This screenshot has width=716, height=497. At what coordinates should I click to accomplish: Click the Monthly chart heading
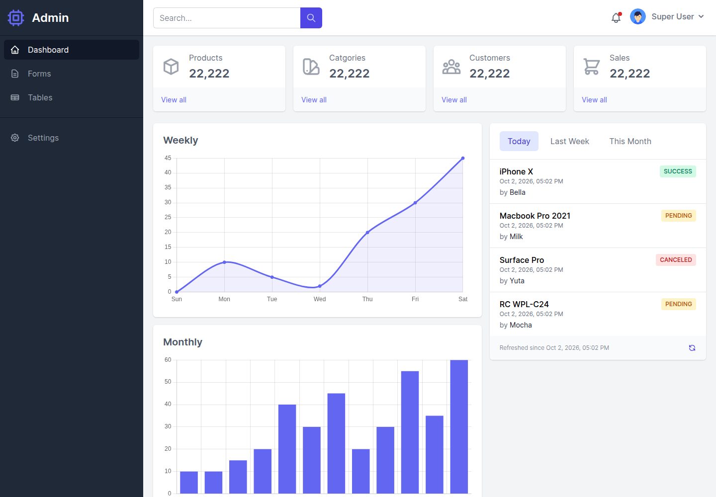click(182, 342)
